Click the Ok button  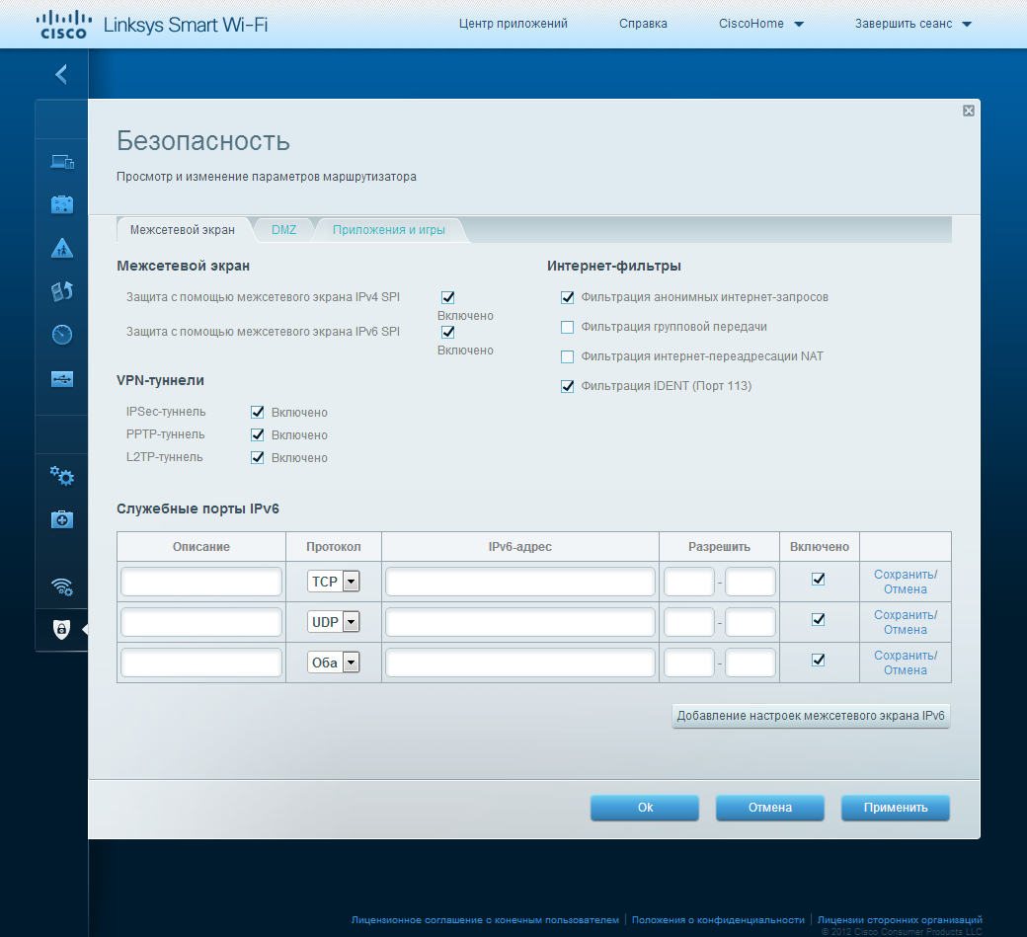pyautogui.click(x=645, y=808)
